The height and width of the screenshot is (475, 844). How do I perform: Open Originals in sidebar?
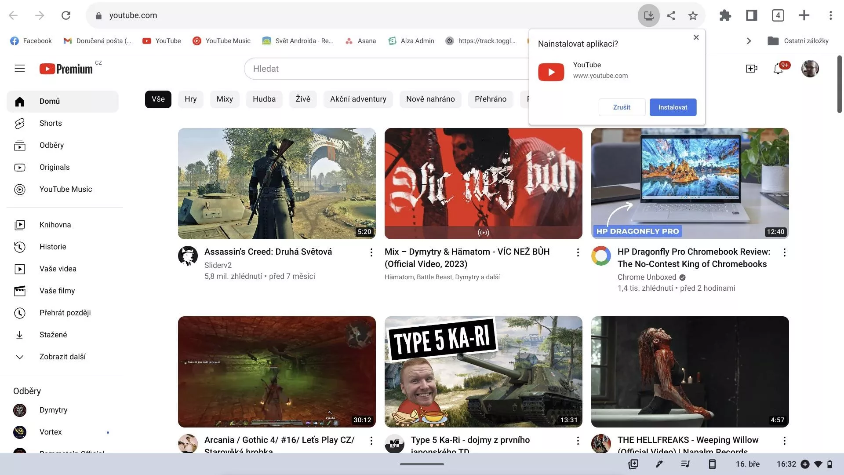tap(62, 168)
